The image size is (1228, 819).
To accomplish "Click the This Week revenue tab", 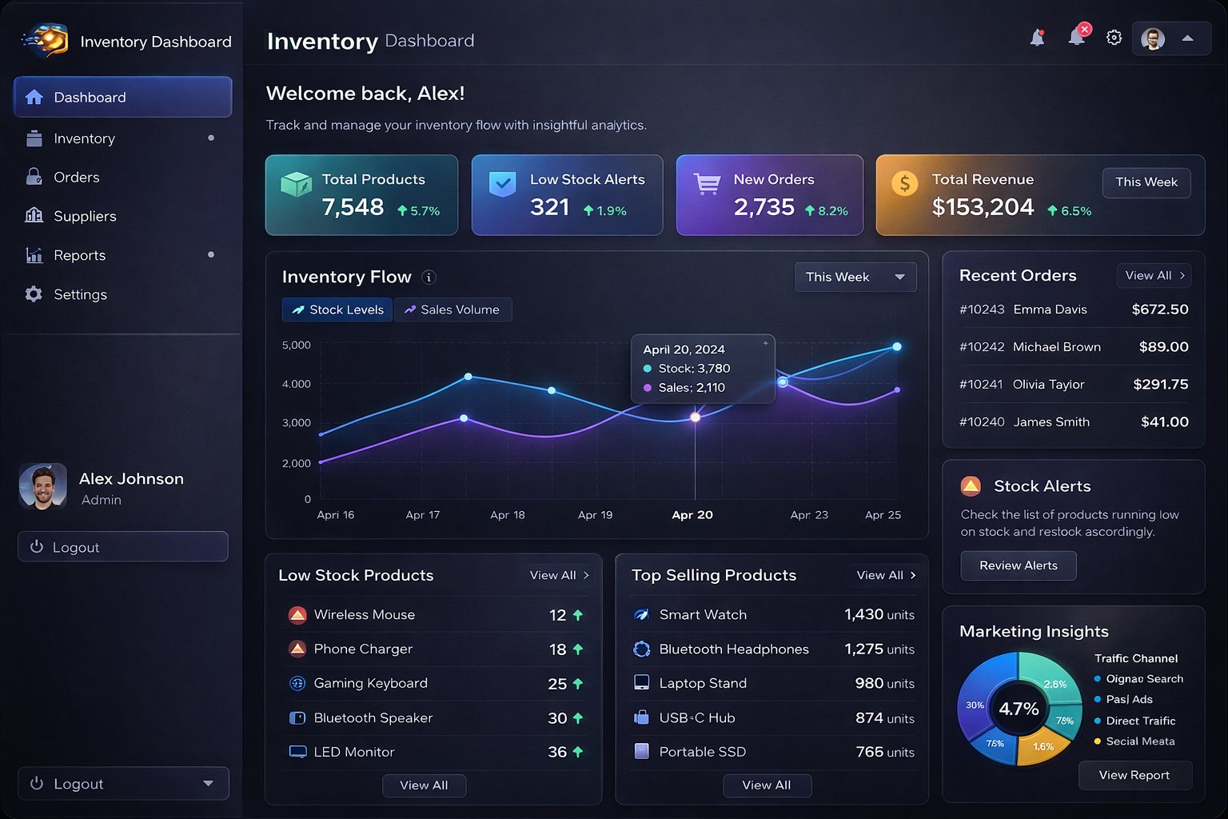I will (1146, 182).
